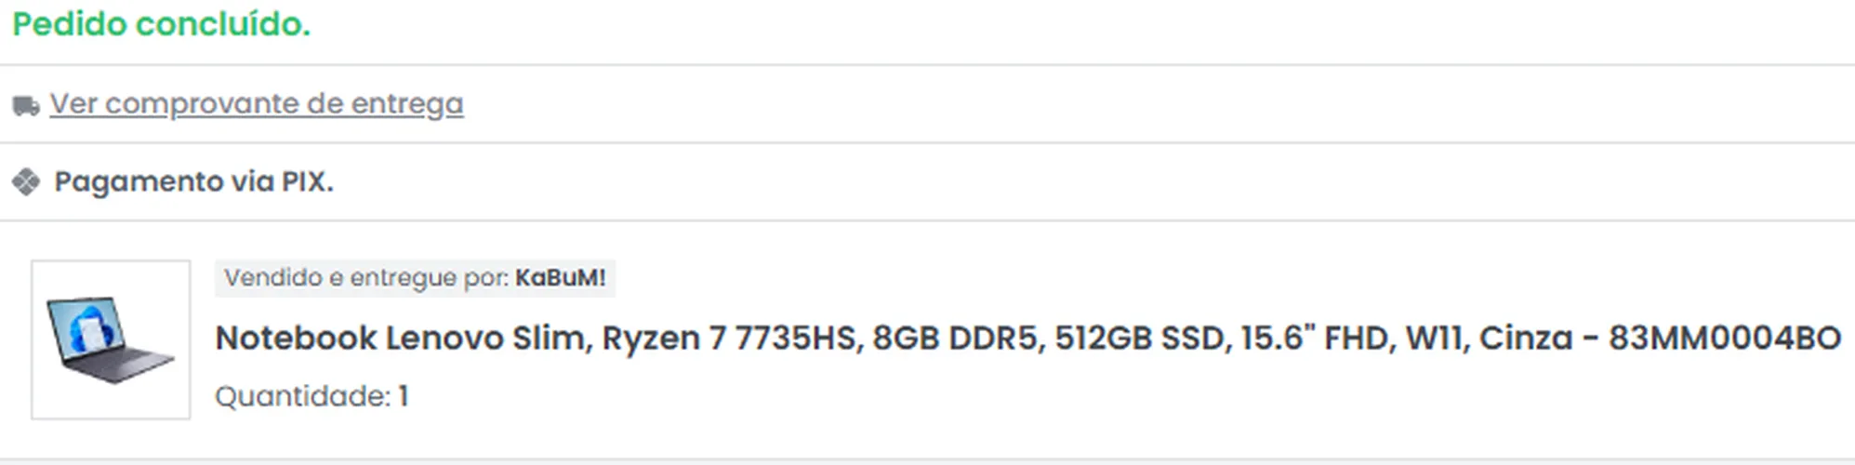This screenshot has height=465, width=1855.
Task: Click the Quantidade label
Action: coord(303,397)
